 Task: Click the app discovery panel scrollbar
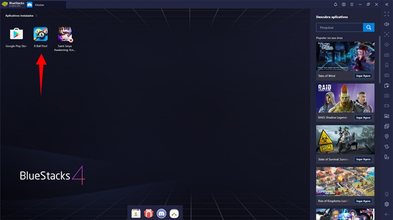[380, 60]
